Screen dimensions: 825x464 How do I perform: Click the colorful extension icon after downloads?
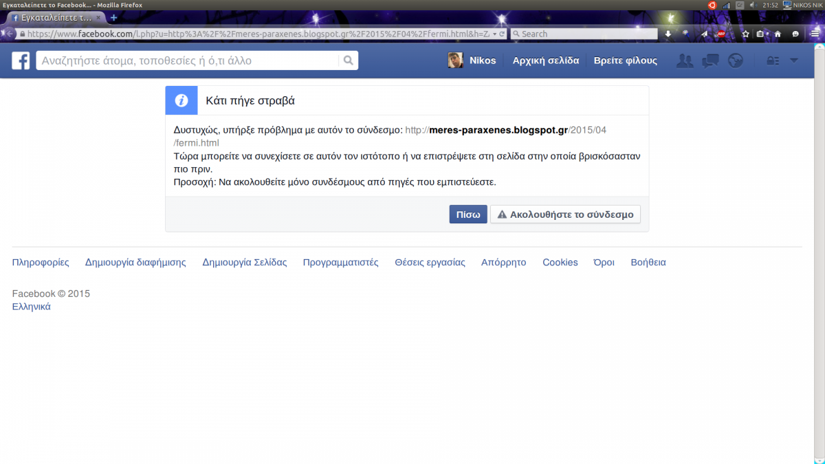[x=685, y=34]
